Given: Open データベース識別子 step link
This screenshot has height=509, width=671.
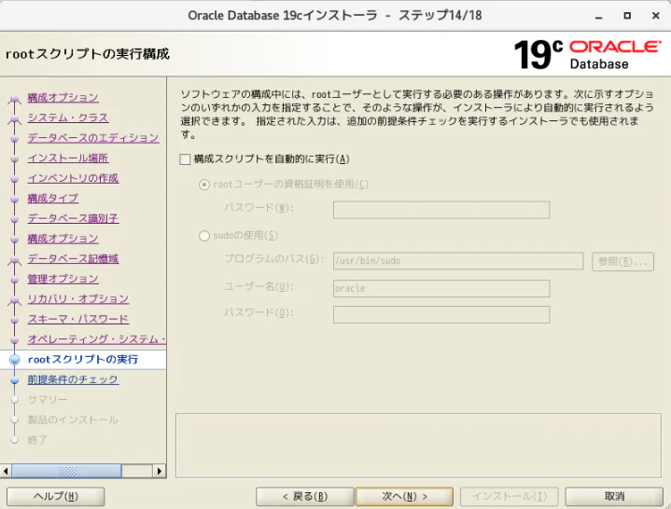Looking at the screenshot, I should [x=73, y=218].
